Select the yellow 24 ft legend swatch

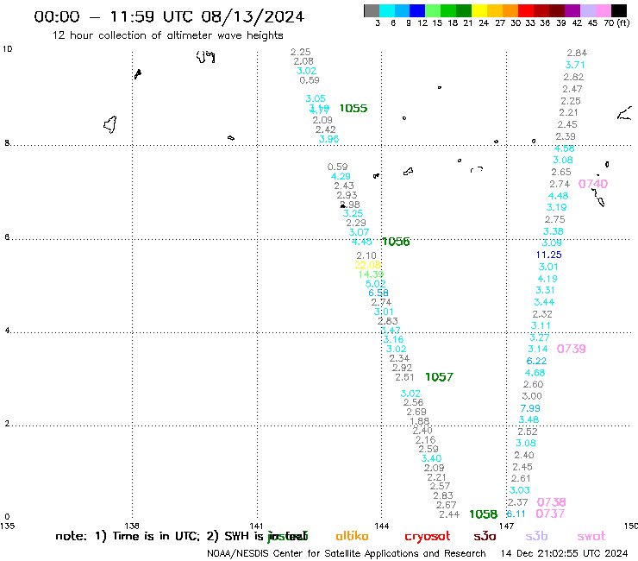tap(479, 10)
